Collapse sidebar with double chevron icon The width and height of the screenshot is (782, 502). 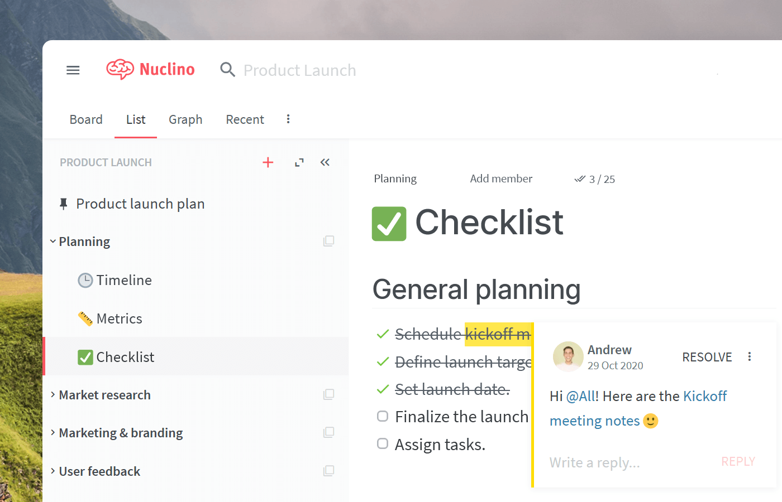[x=325, y=162]
